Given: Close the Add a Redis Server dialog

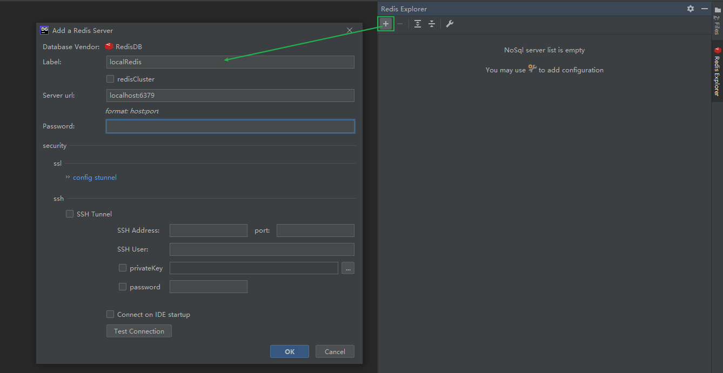Looking at the screenshot, I should pos(350,31).
